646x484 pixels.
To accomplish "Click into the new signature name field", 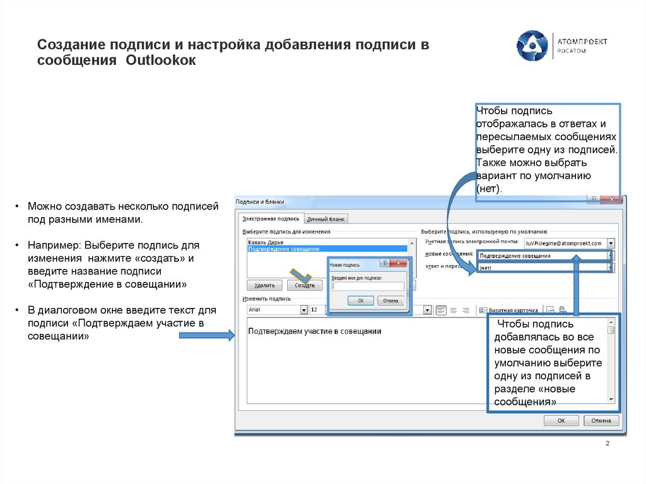I will [x=368, y=286].
